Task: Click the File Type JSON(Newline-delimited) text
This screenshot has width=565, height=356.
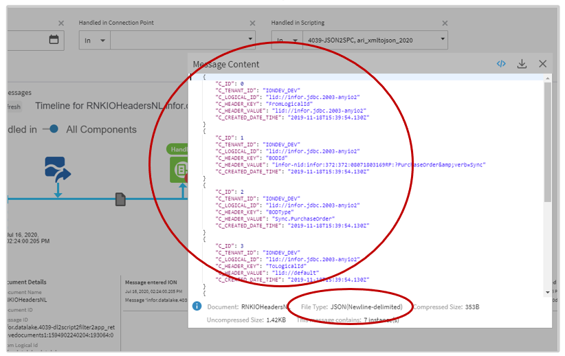Action: [x=352, y=307]
